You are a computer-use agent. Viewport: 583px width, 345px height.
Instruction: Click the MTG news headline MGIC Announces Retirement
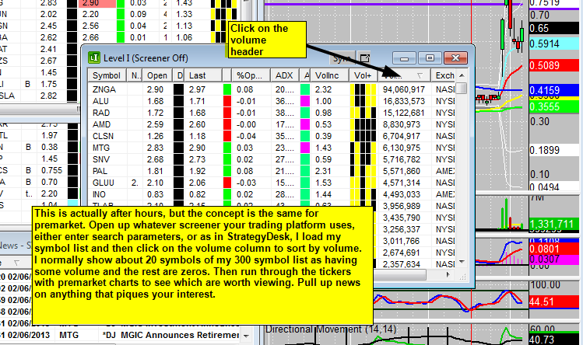pos(181,335)
